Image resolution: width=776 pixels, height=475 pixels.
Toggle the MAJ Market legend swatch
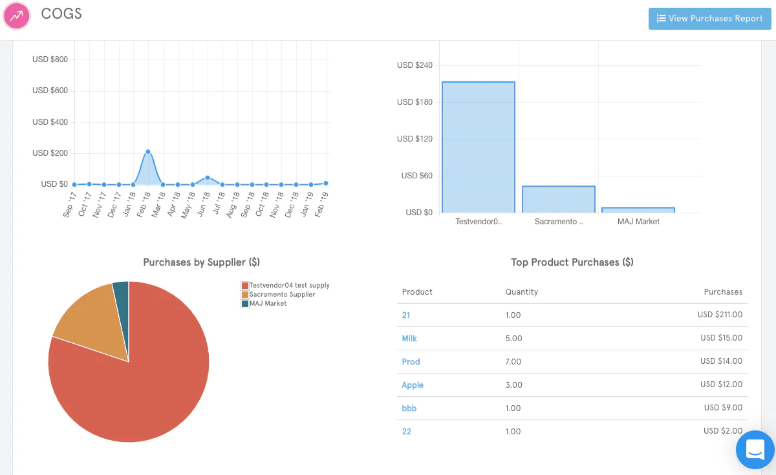[x=245, y=304]
